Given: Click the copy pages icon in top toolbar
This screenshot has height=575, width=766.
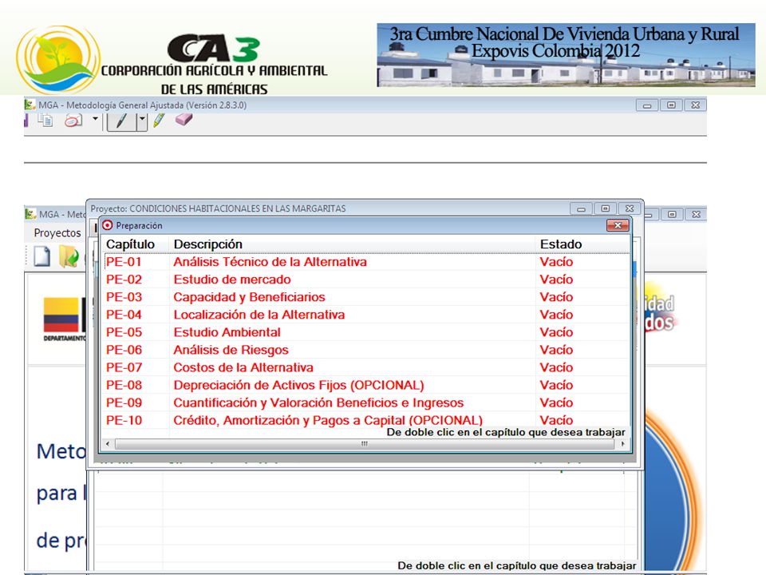Looking at the screenshot, I should click(x=45, y=121).
